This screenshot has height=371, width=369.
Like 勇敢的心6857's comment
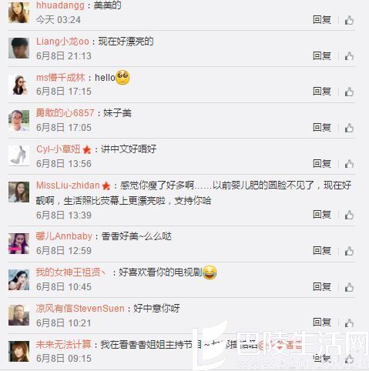click(x=349, y=128)
